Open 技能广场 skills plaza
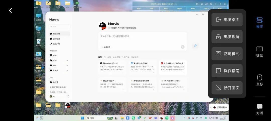 (x=60, y=44)
